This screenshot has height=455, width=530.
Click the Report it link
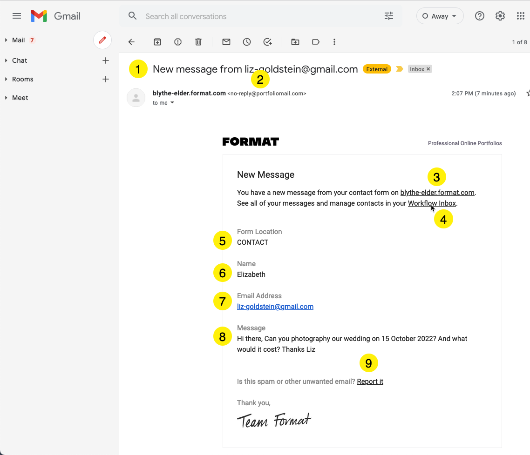(x=370, y=381)
